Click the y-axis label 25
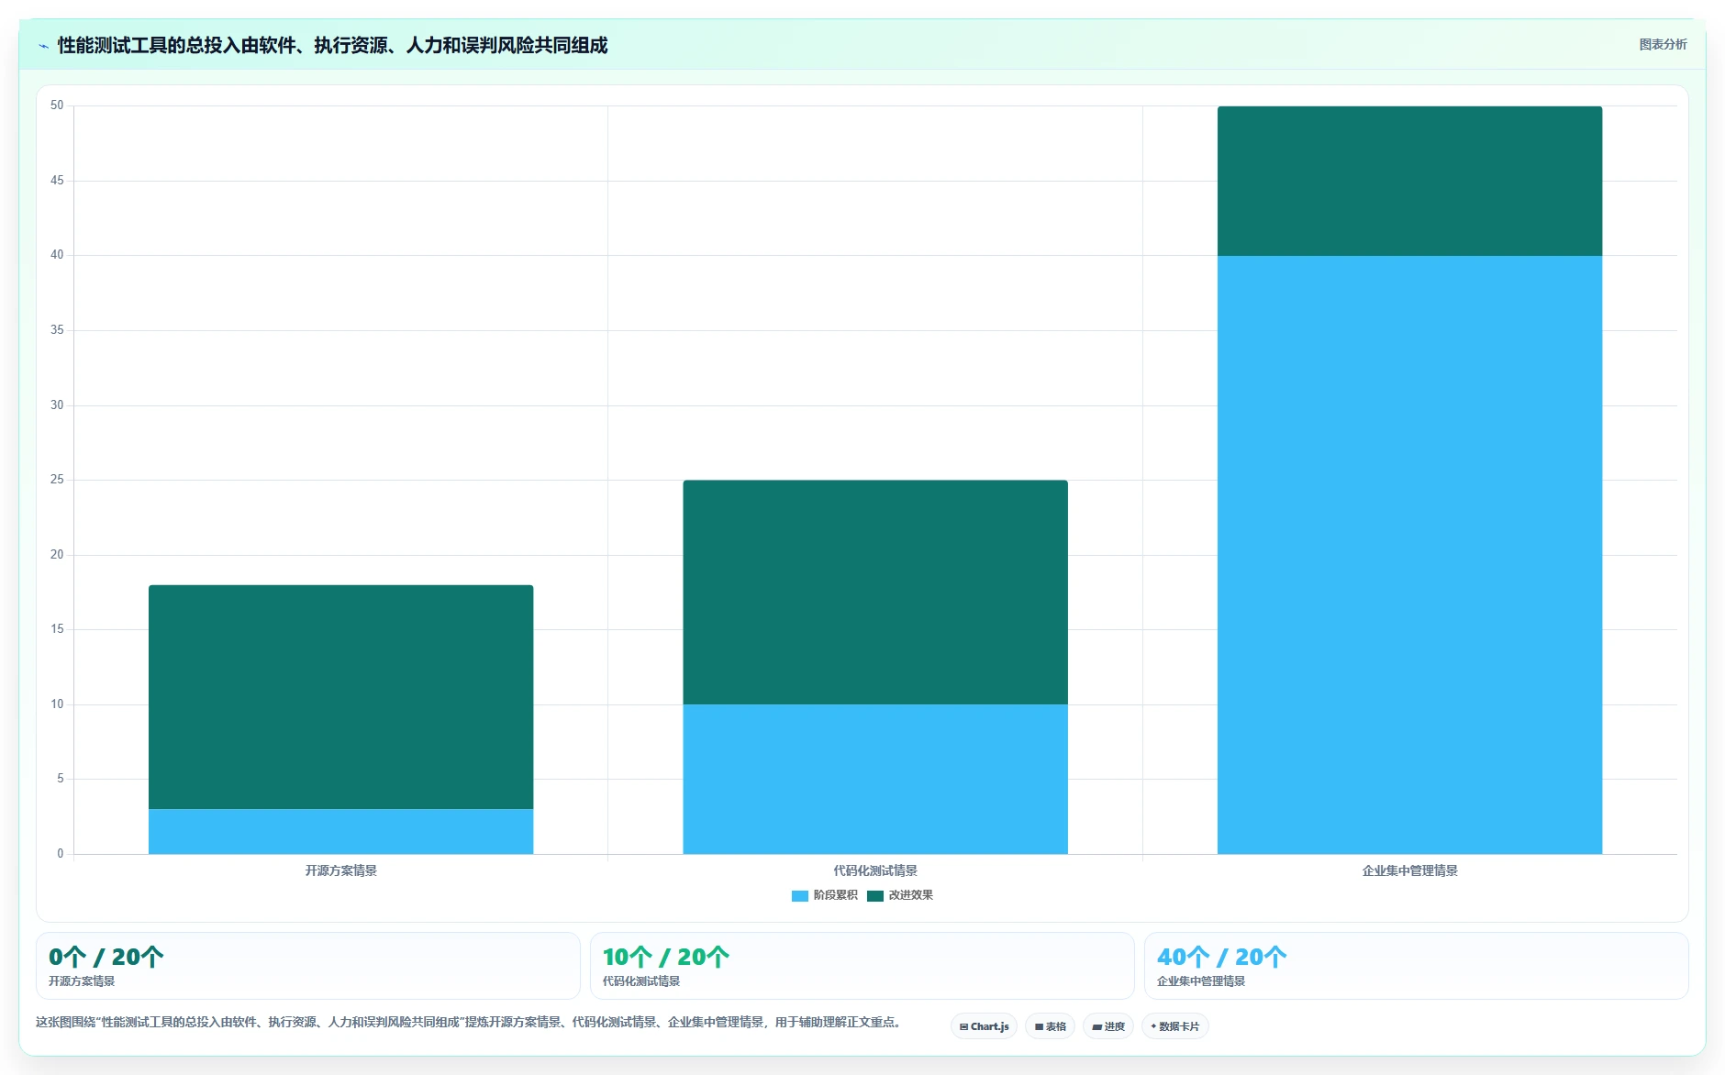1725x1075 pixels. point(57,480)
